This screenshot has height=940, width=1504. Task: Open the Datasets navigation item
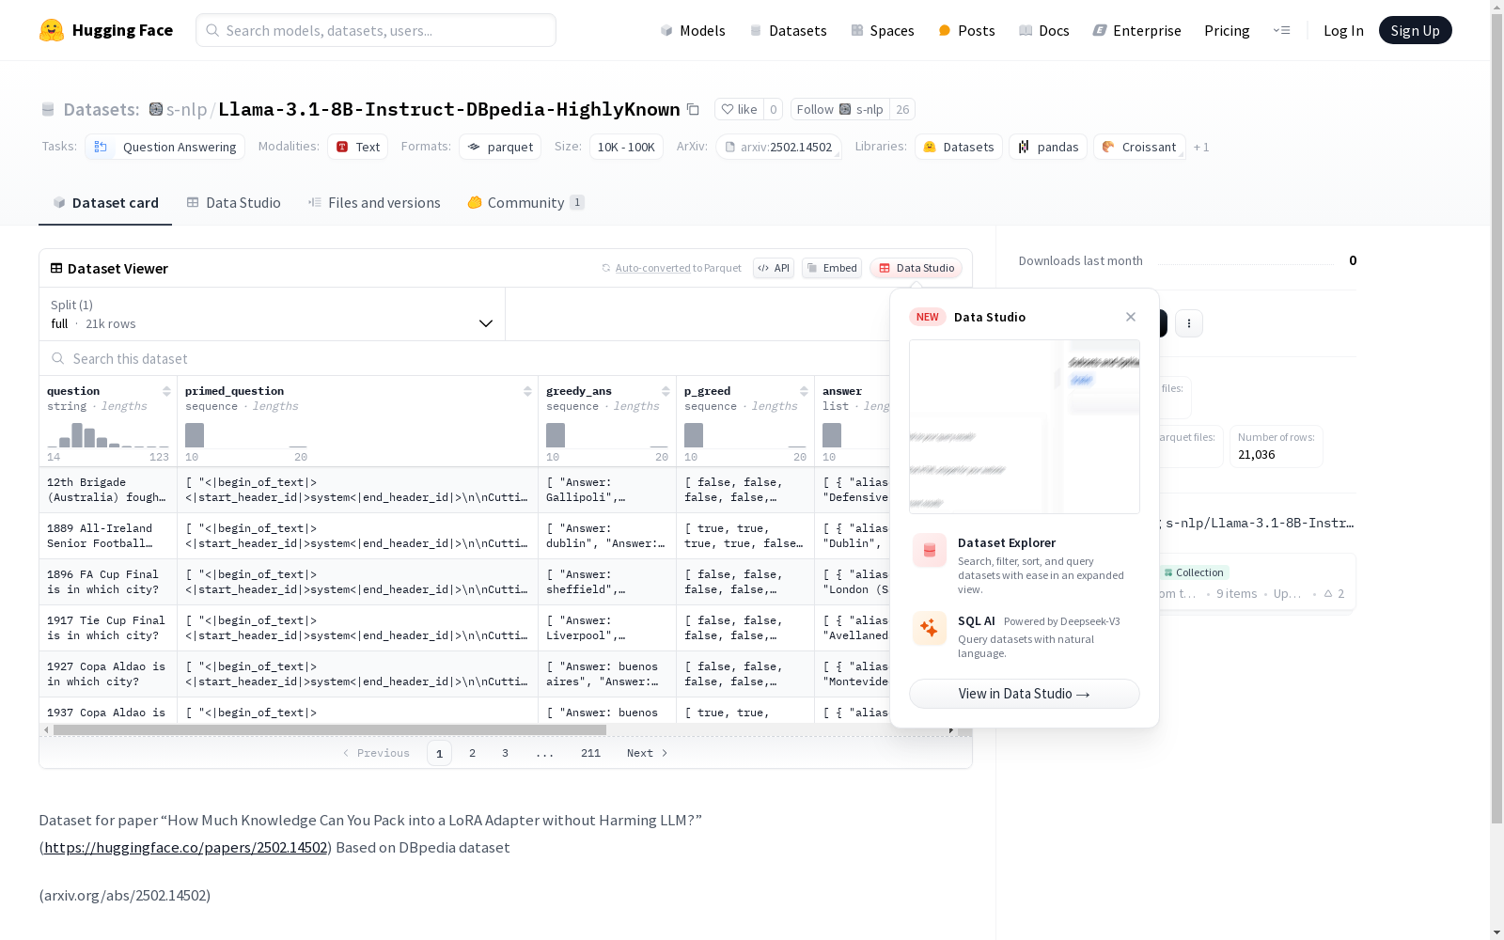coord(788,30)
